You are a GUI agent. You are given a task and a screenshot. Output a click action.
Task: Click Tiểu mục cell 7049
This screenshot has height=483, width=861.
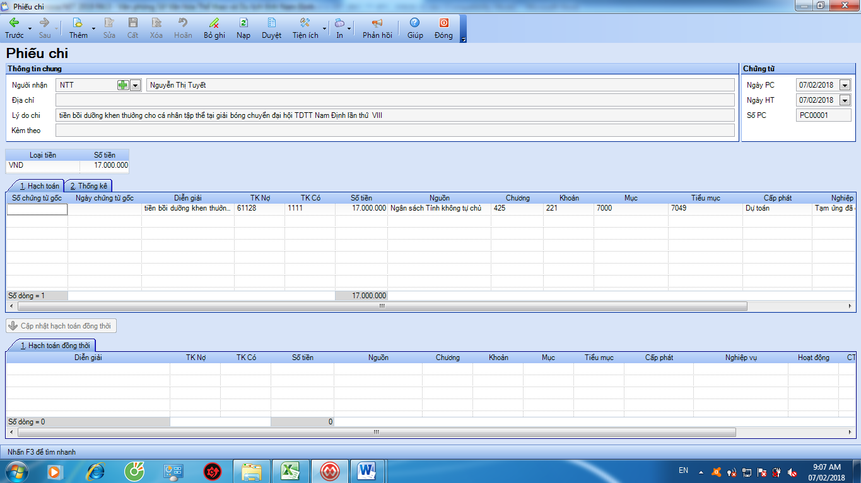(x=705, y=208)
